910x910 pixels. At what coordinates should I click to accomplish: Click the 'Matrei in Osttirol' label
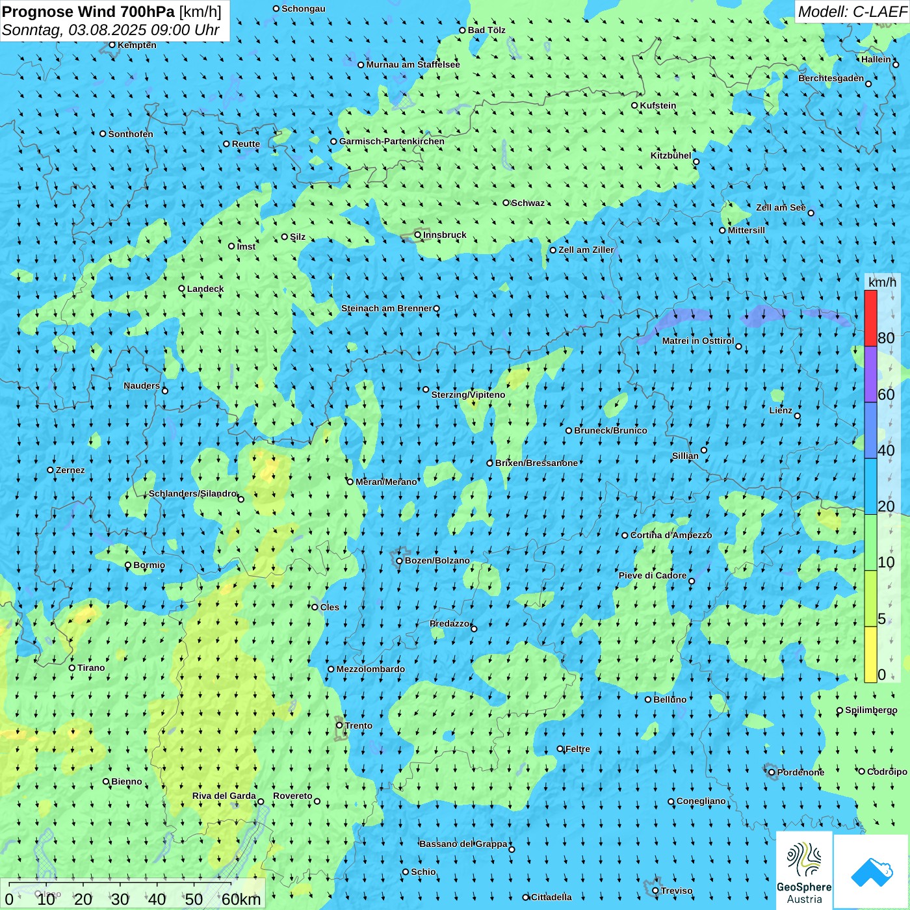tap(698, 341)
